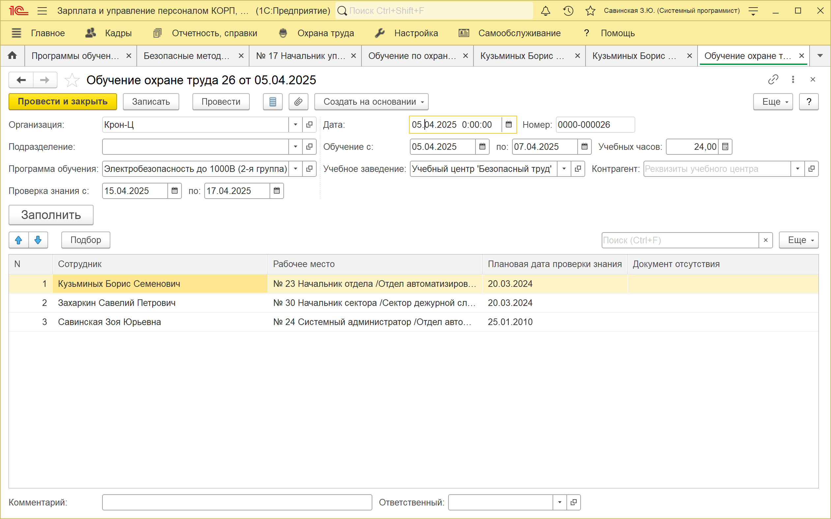The width and height of the screenshot is (831, 519).
Task: Open calendar for Дата field
Action: [x=508, y=124]
